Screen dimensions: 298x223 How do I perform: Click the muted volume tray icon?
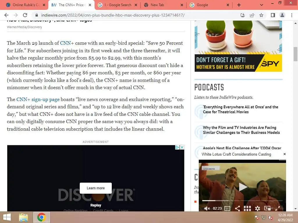pos(270,217)
